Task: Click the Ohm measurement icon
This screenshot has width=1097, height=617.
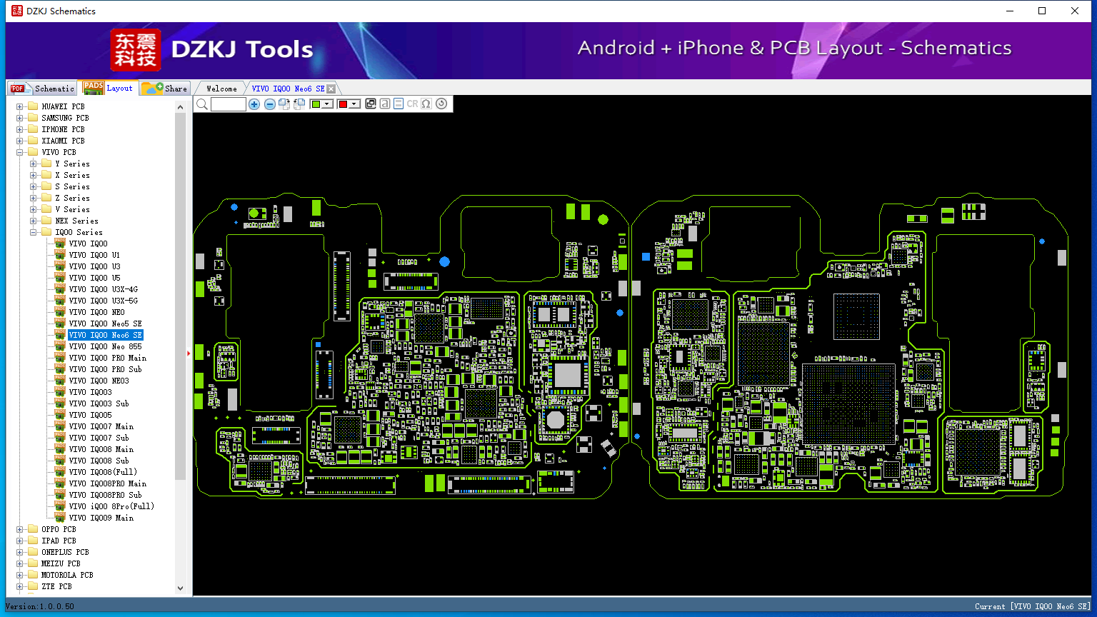Action: 426,104
